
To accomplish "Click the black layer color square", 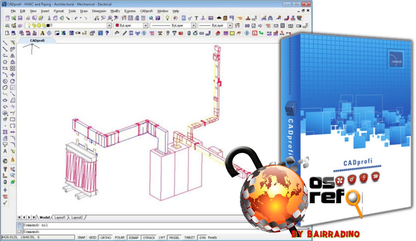I will [48, 25].
